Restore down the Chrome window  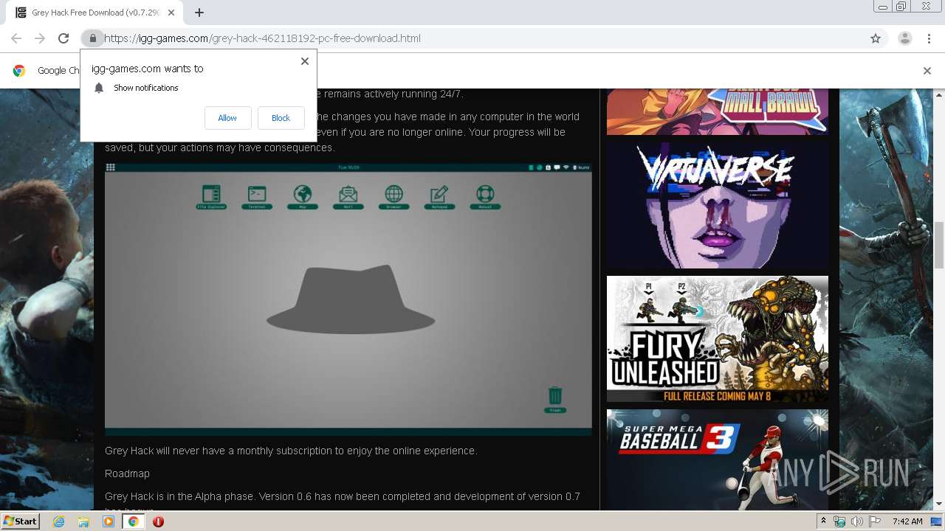(x=901, y=7)
